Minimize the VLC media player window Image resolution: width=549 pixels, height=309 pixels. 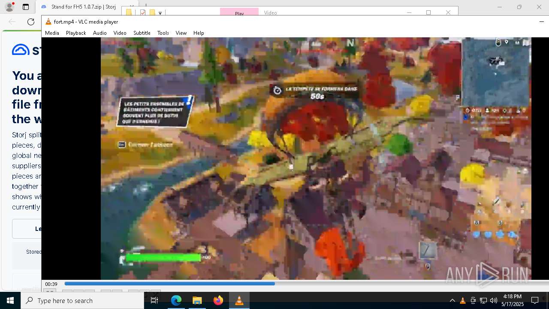541,21
